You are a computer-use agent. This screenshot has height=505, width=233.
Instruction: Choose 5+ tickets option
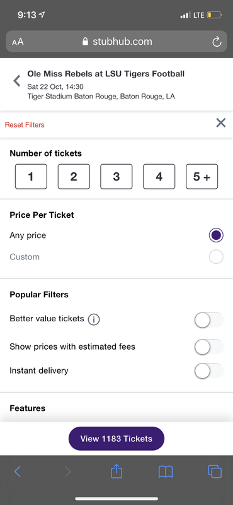point(202,177)
